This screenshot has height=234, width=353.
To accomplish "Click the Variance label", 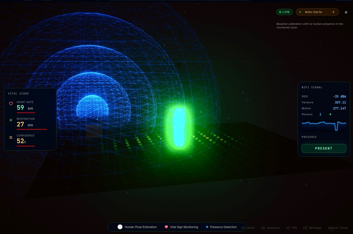I will click(308, 102).
